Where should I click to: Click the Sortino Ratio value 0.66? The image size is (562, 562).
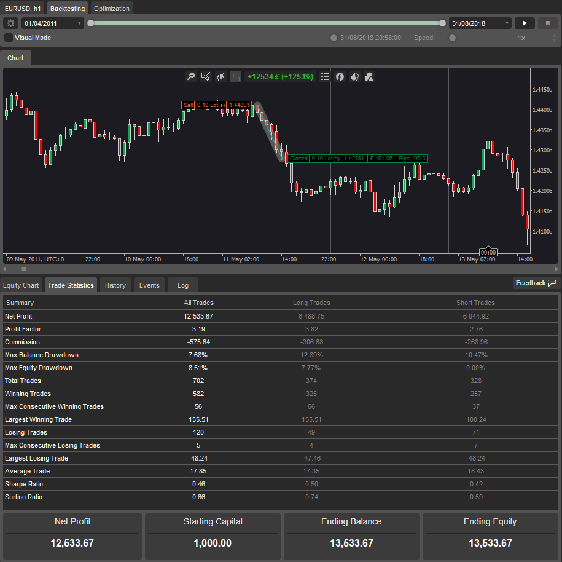click(x=198, y=497)
